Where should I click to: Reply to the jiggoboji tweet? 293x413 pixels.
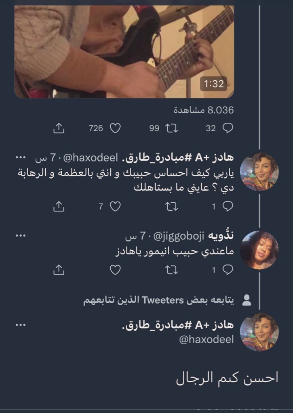tap(228, 270)
